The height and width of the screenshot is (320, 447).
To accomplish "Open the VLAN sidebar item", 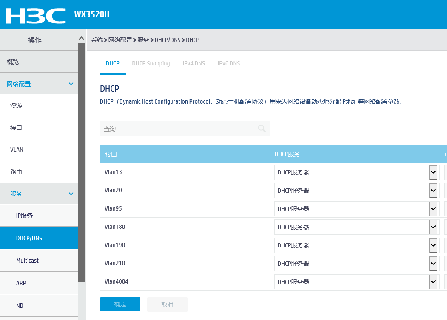I will pos(39,149).
